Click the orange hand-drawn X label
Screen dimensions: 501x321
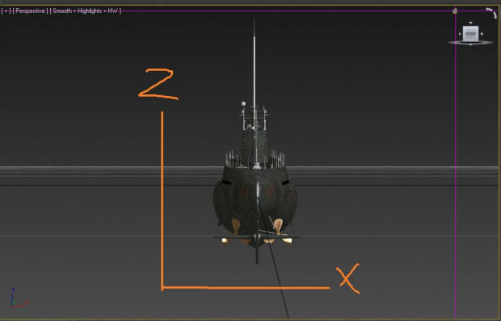[x=348, y=278]
